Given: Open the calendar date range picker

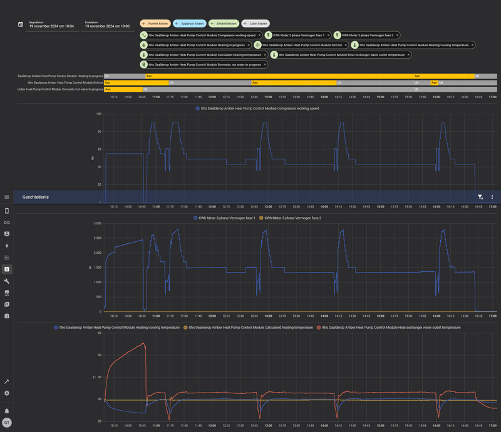Looking at the screenshot, I should [x=21, y=24].
